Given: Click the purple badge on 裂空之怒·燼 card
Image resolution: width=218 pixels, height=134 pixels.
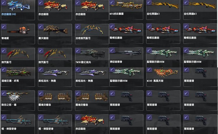Looking at the screenshot, I should click(4, 93).
